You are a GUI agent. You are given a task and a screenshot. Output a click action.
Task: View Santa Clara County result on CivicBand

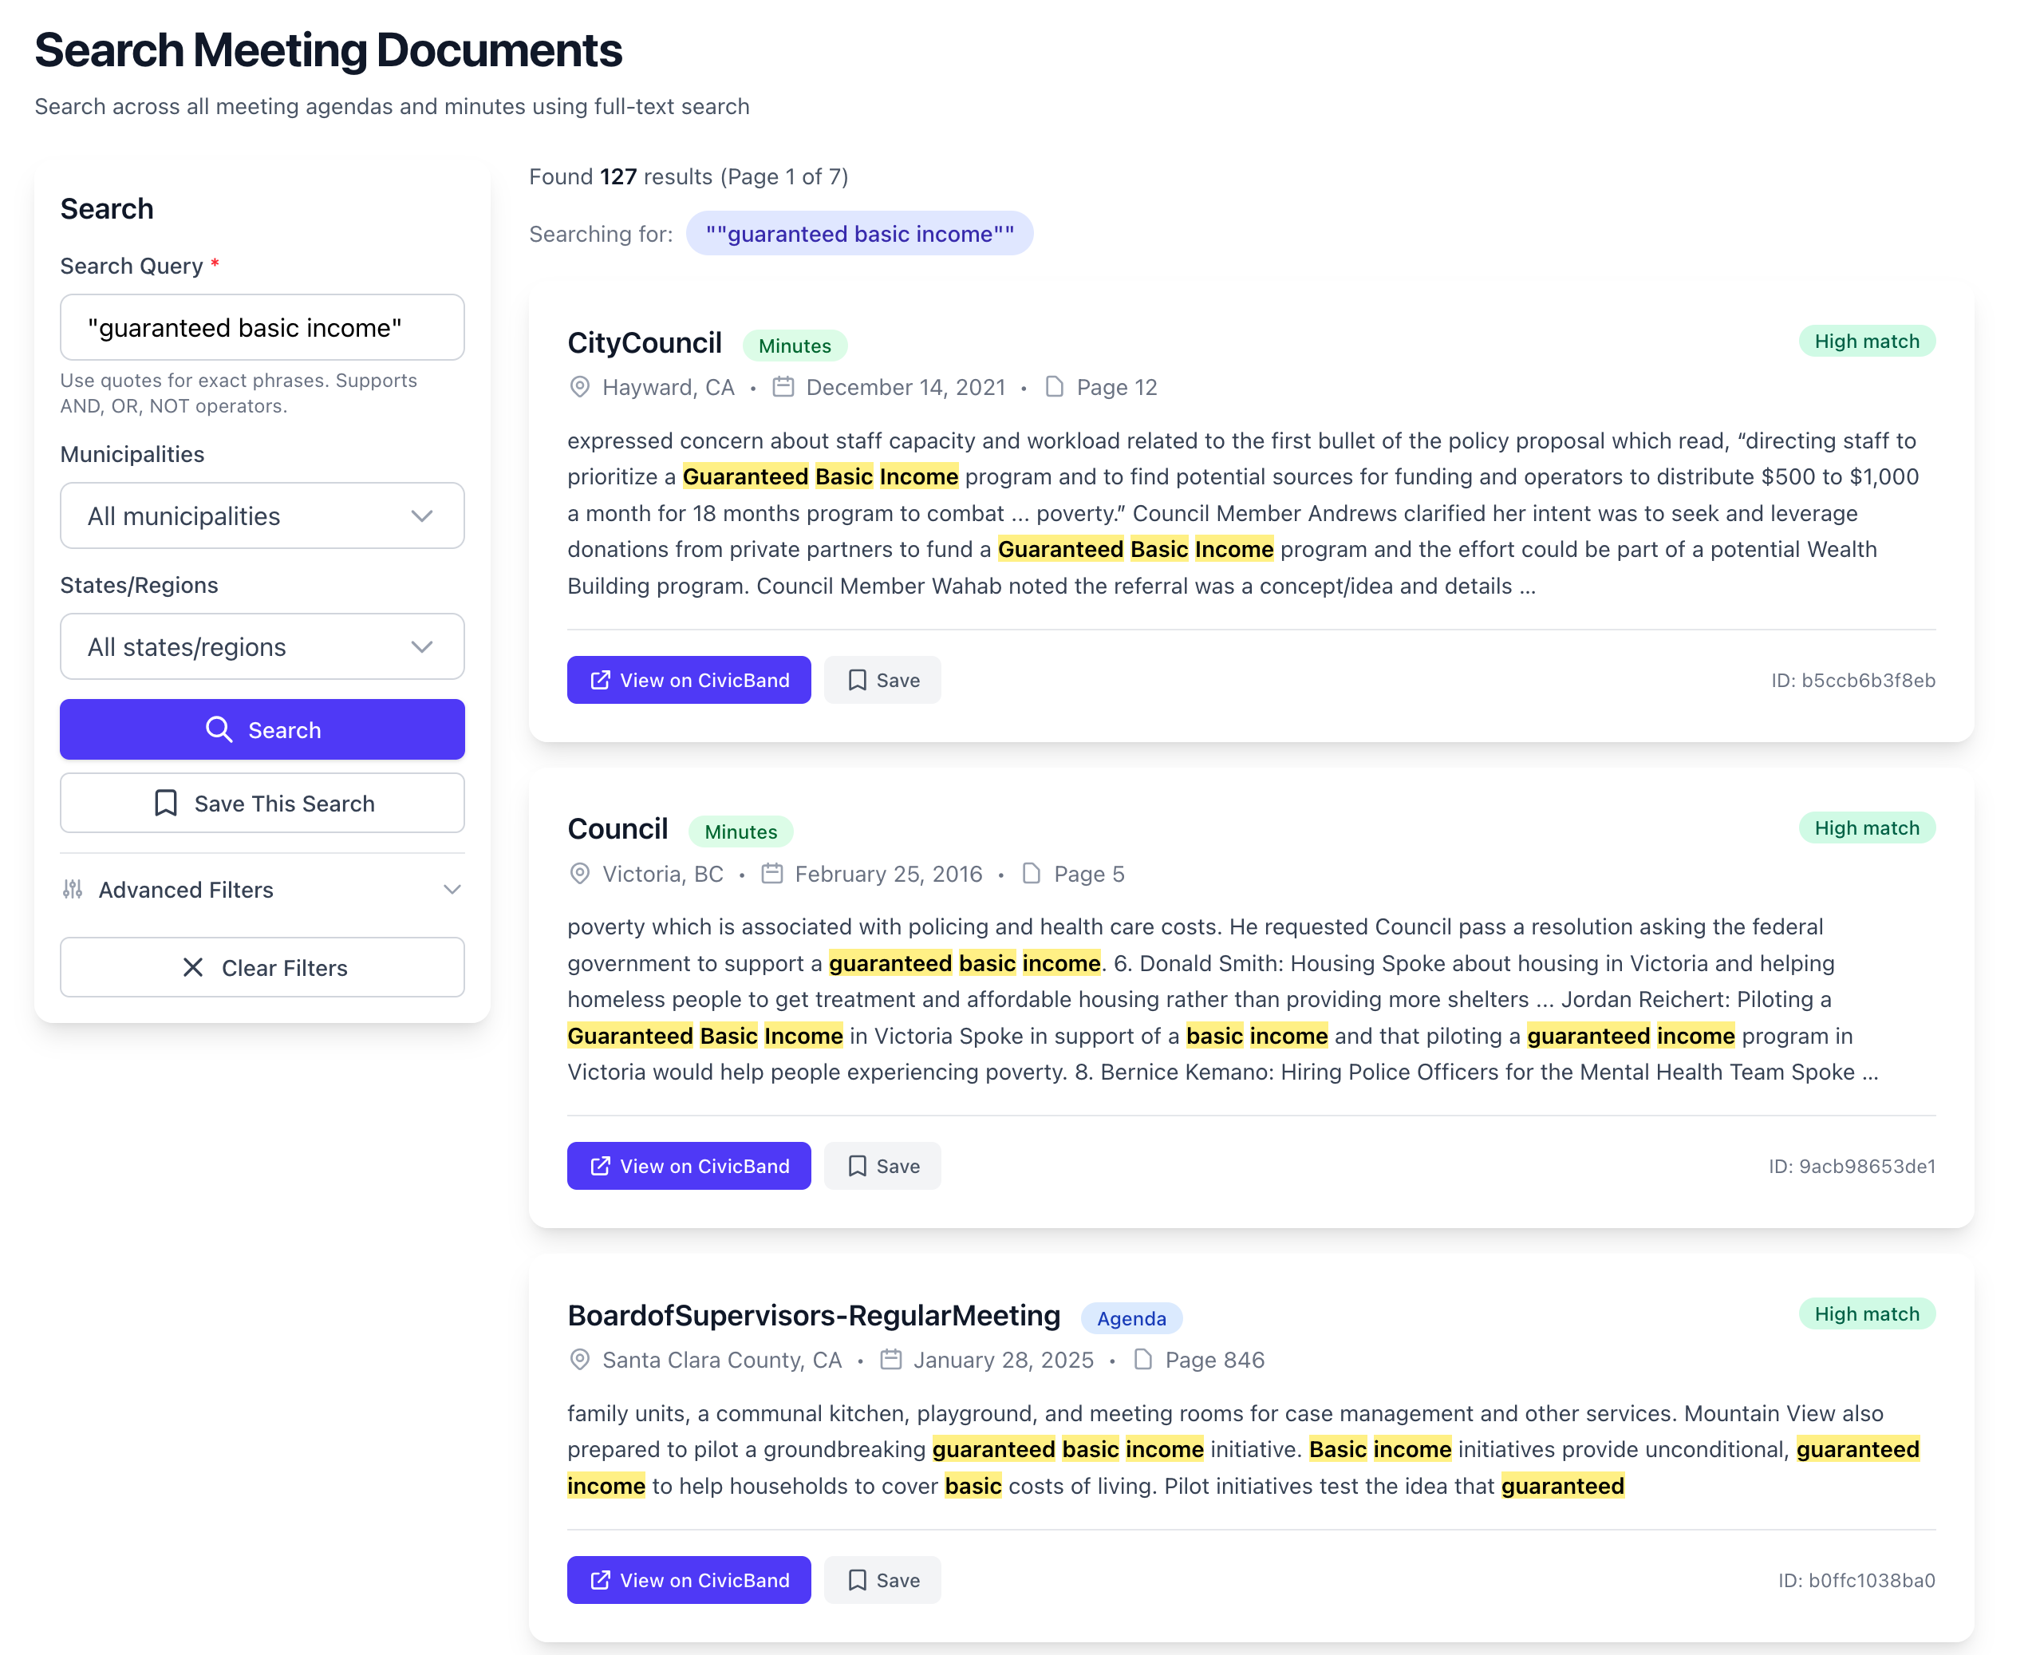689,1580
